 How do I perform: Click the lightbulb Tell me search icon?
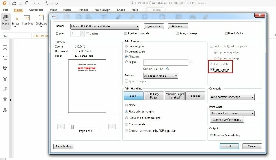(148, 10)
